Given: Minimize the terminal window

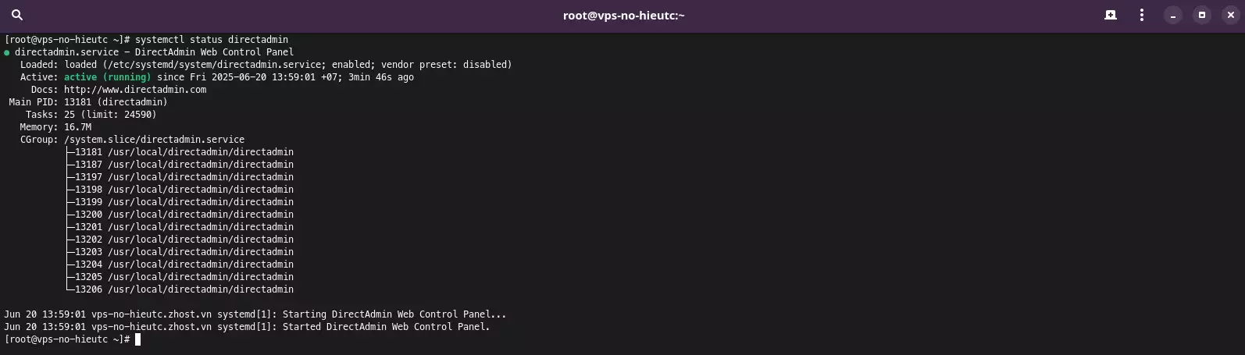Looking at the screenshot, I should (x=1173, y=15).
